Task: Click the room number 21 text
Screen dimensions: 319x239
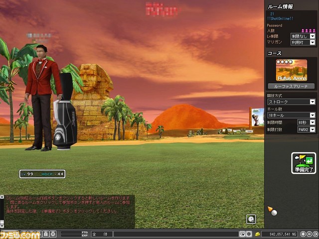Action: pos(272,14)
